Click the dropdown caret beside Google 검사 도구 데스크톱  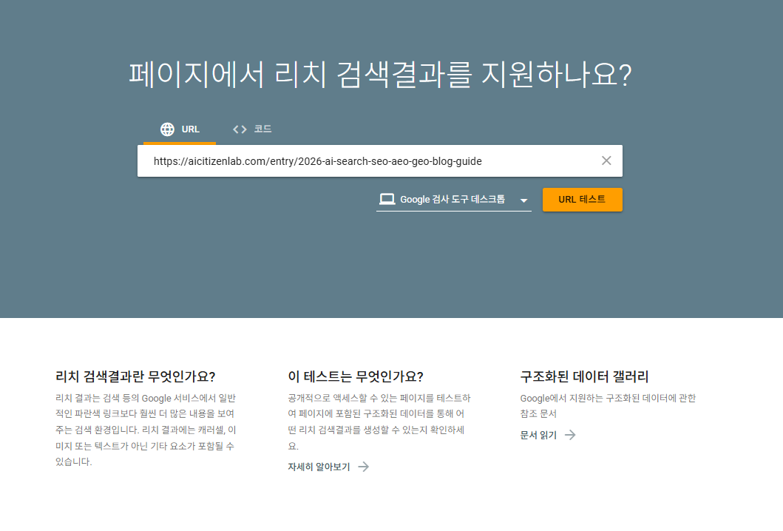pos(523,200)
